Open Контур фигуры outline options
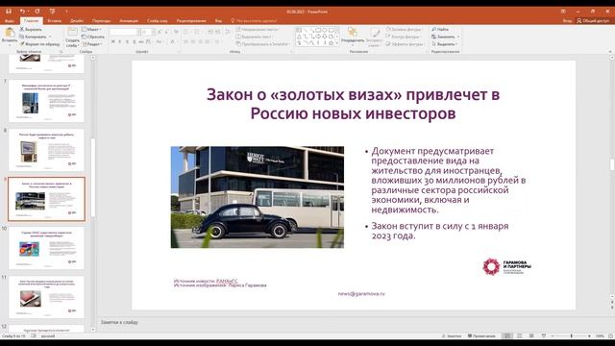 (x=403, y=37)
